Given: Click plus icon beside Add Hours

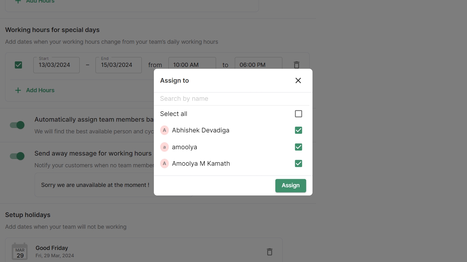Looking at the screenshot, I should click(x=18, y=90).
